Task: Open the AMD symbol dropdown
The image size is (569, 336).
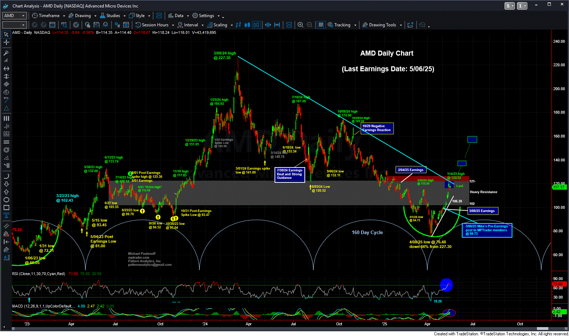Action: pos(24,16)
